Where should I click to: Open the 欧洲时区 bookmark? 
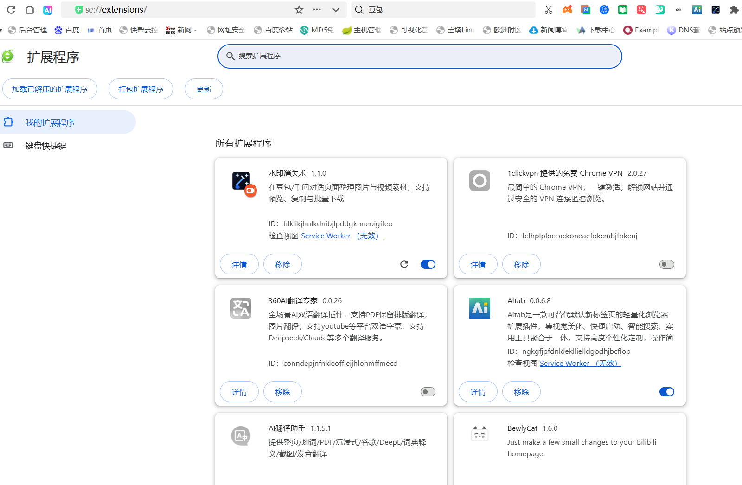click(x=502, y=30)
